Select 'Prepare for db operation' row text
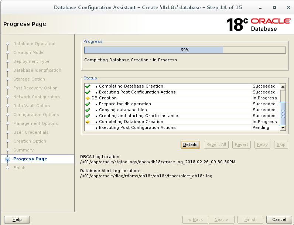The height and width of the screenshot is (225, 294). 125,104
